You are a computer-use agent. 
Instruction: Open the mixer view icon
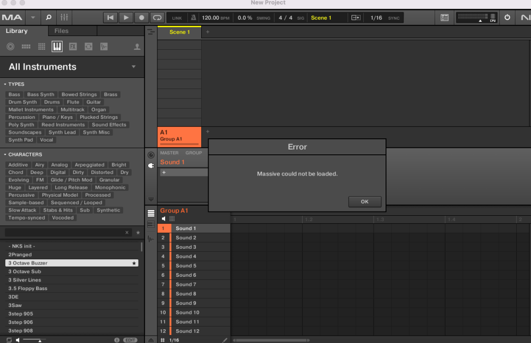pyautogui.click(x=64, y=17)
